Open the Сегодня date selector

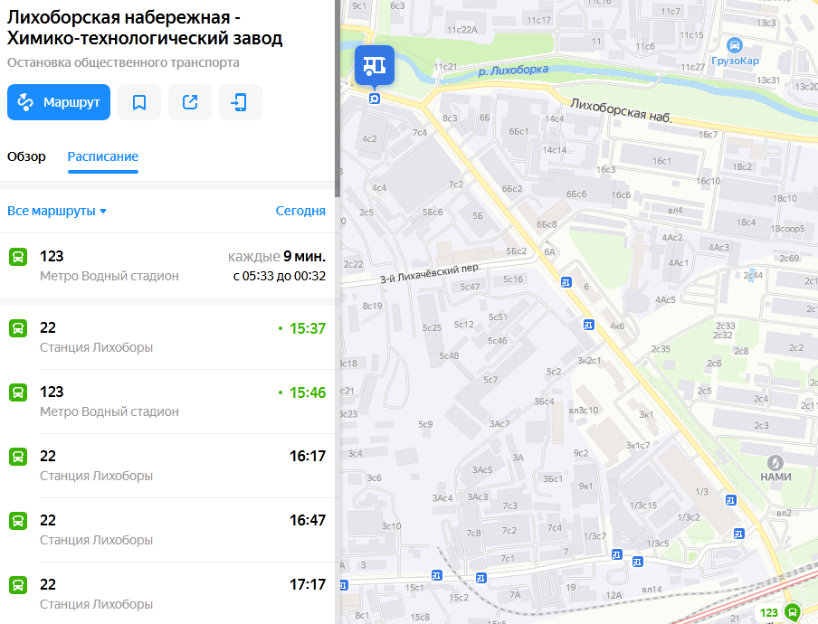300,211
